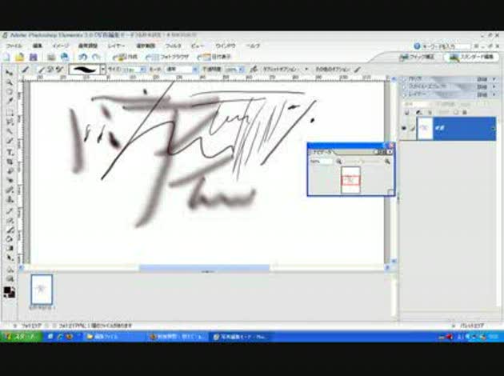The width and height of the screenshot is (504, 376).
Task: Open the 画質調整 menu
Action: tap(88, 46)
